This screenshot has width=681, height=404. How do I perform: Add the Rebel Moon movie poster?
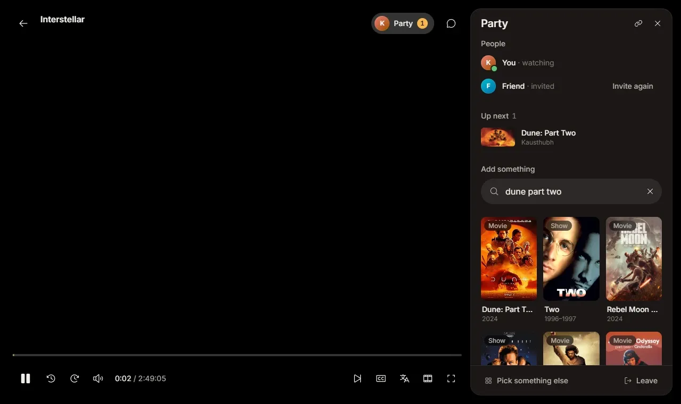point(634,258)
